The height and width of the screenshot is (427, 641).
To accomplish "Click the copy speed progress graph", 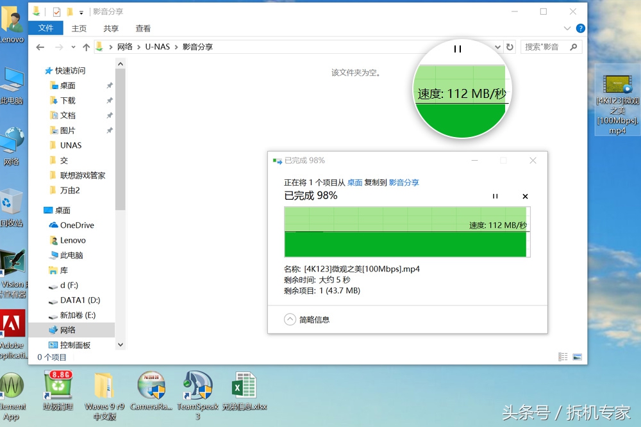I will 407,232.
